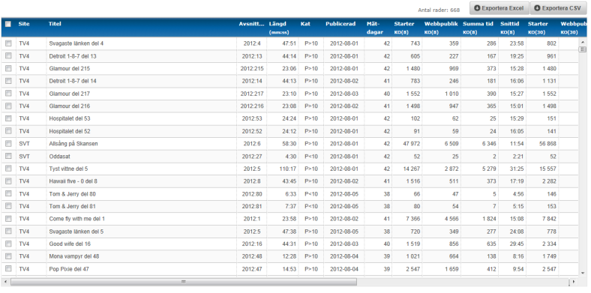Click the webbpublik value 4 566
The width and height of the screenshot is (591, 293).
(x=451, y=219)
